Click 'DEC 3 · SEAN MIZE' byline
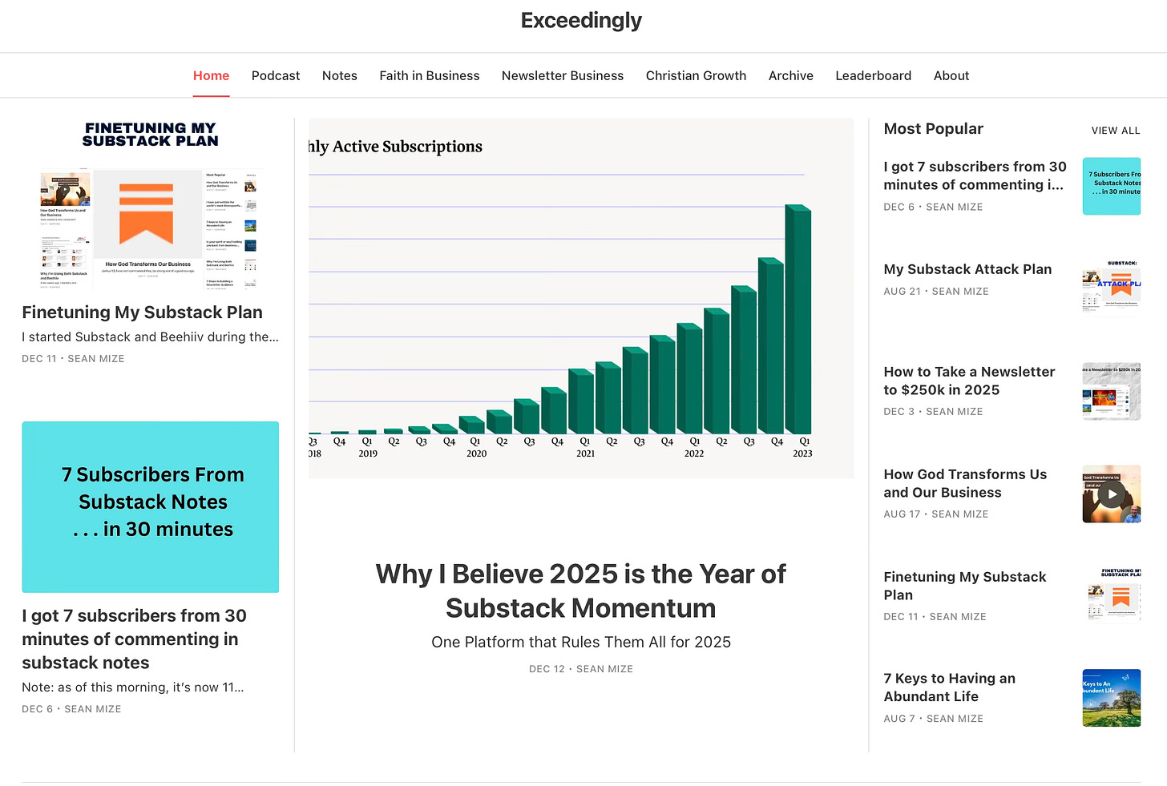Image resolution: width=1167 pixels, height=786 pixels. (933, 412)
